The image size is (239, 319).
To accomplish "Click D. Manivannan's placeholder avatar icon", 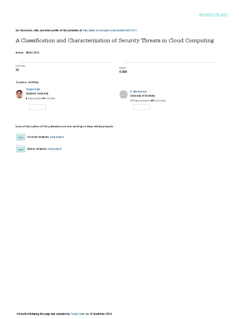I will [124, 94].
